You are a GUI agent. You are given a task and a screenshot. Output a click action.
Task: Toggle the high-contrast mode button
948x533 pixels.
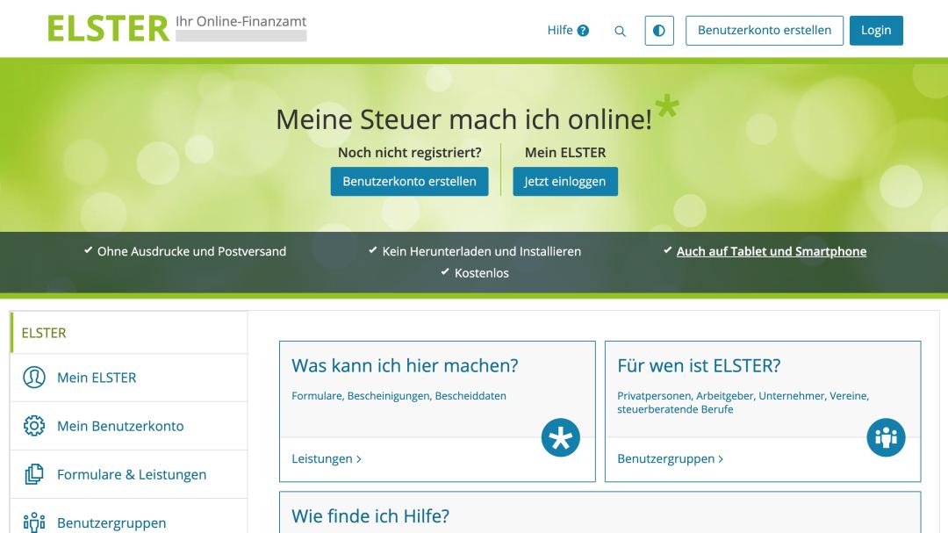(x=659, y=30)
